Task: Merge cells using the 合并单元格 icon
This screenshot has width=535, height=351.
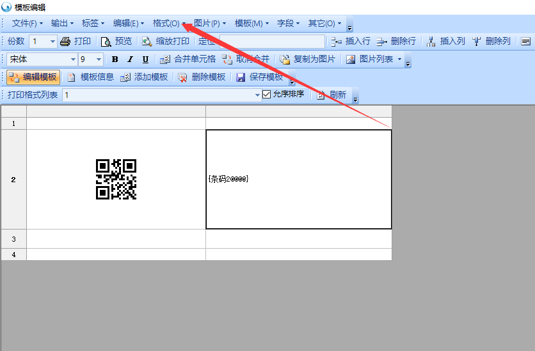Action: coord(164,59)
